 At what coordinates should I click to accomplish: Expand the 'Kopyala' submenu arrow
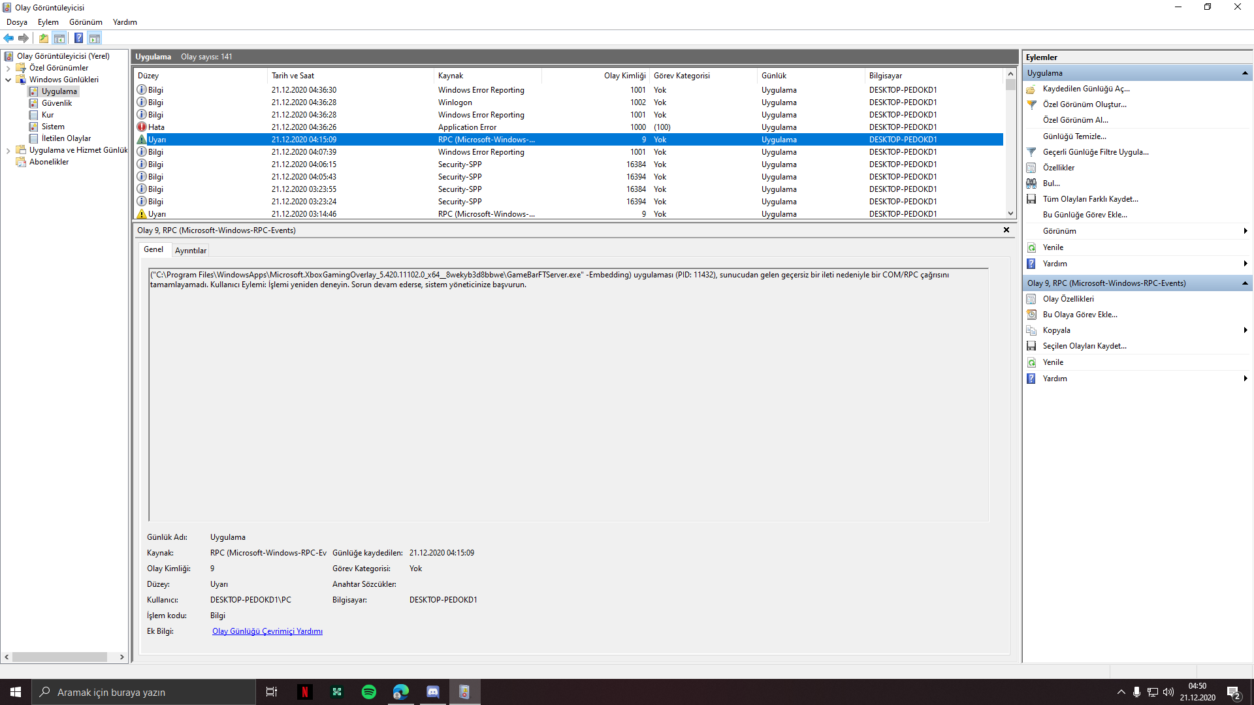pos(1245,330)
